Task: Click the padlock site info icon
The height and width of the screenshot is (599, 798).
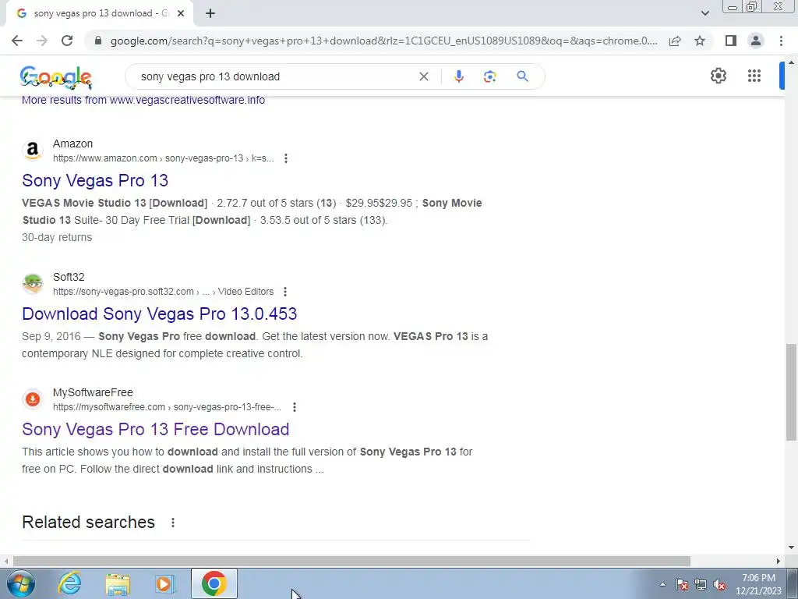Action: click(98, 41)
